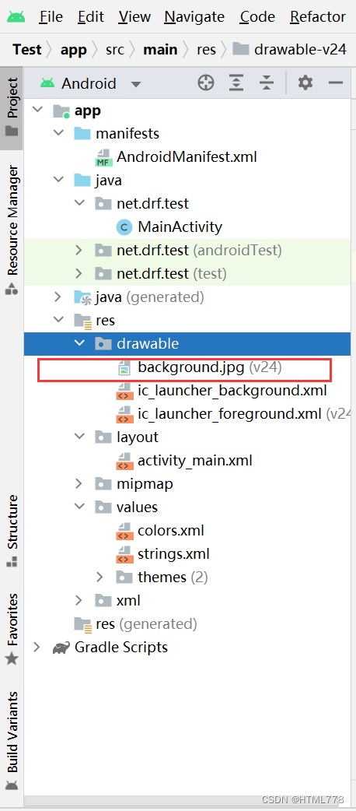The width and height of the screenshot is (356, 811).
Task: Click res in the breadcrumb path
Action: click(x=206, y=50)
